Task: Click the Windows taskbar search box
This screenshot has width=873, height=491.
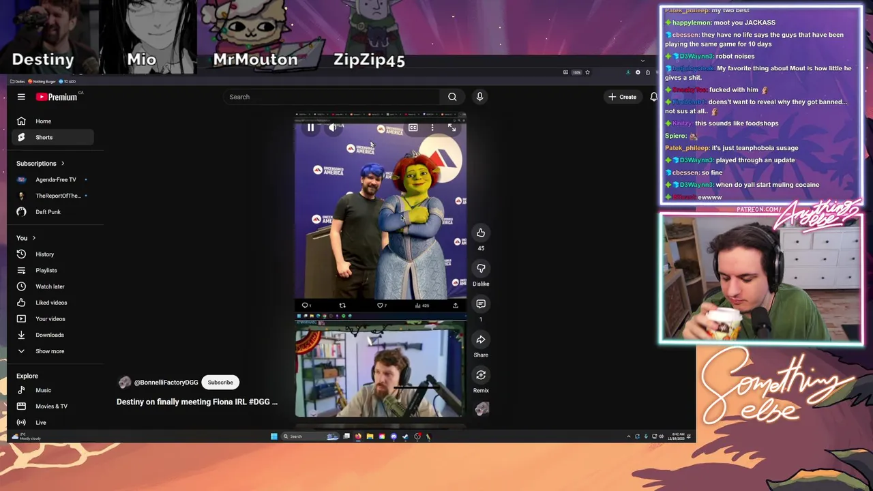Action: [x=310, y=436]
